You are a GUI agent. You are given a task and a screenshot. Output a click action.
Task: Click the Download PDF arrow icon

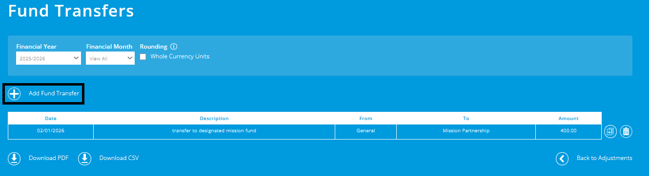point(14,158)
